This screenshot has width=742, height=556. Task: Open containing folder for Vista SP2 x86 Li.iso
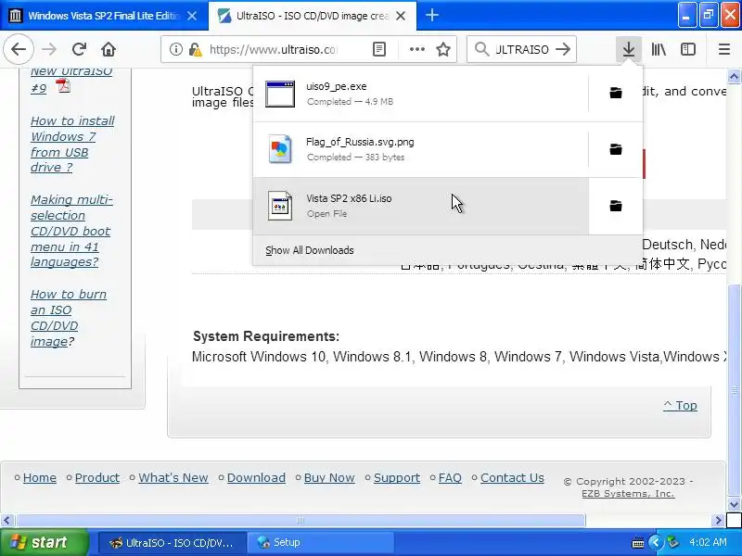pos(616,206)
